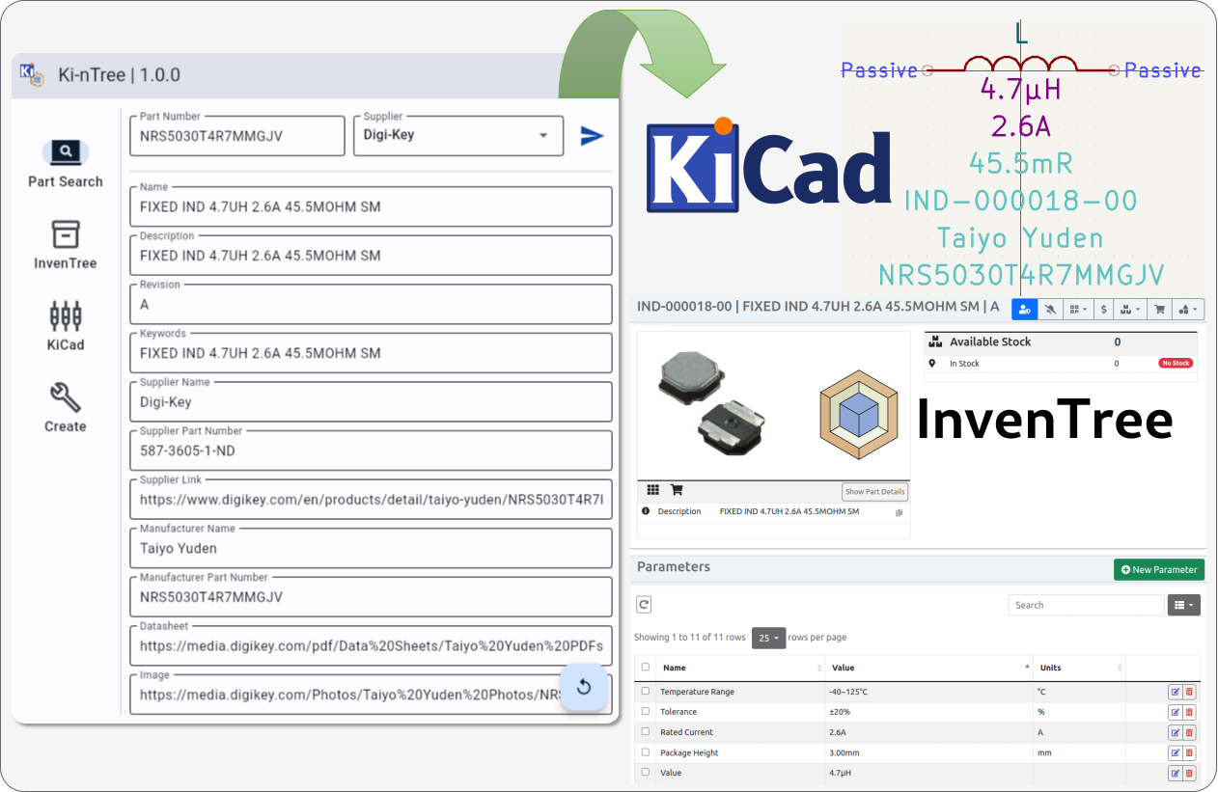
Task: Sort parameters by Name column
Action: [x=739, y=668]
